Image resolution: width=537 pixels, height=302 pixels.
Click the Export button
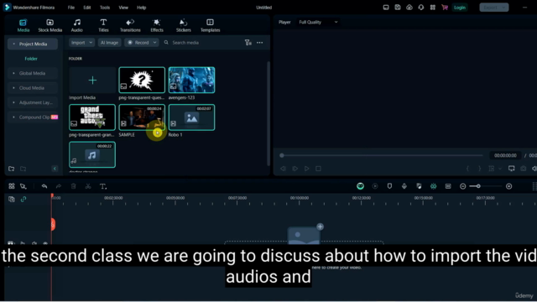click(494, 8)
